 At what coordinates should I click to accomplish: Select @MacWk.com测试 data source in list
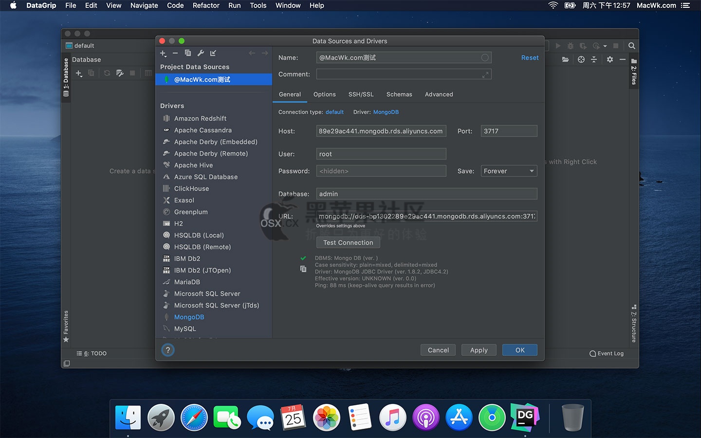214,79
